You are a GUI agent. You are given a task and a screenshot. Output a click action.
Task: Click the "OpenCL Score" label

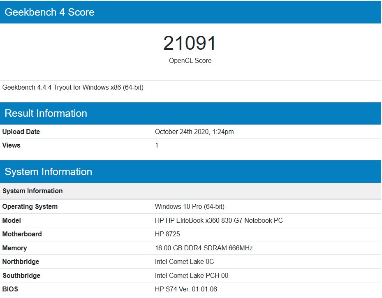pos(190,60)
